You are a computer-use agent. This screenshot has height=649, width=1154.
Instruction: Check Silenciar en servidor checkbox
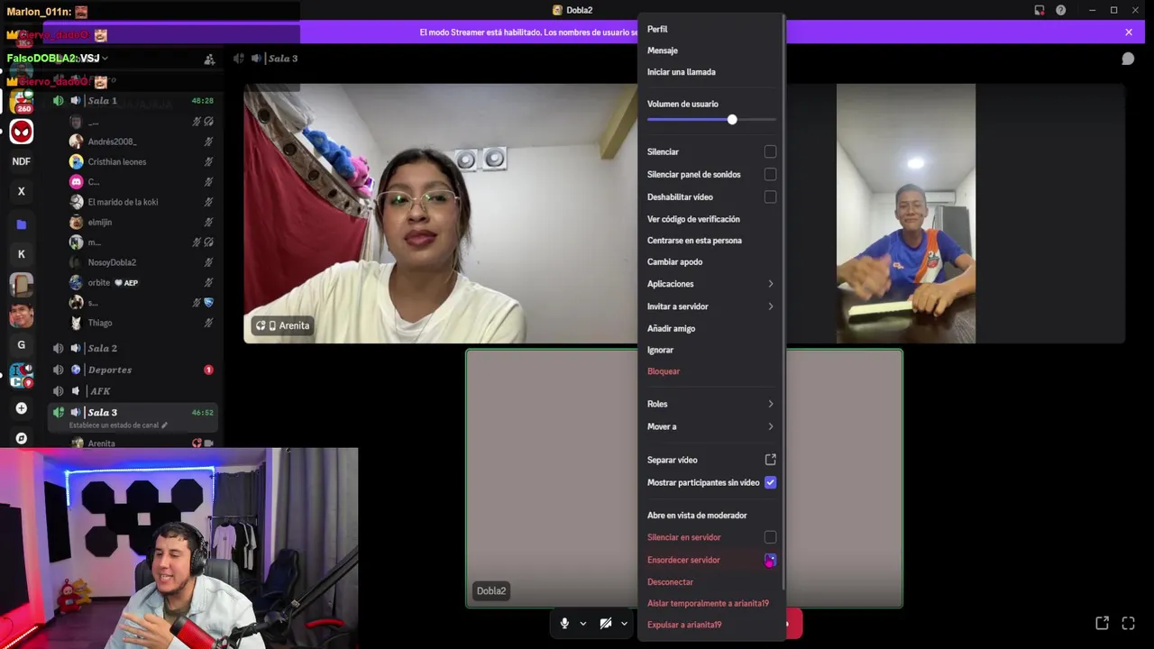770,537
